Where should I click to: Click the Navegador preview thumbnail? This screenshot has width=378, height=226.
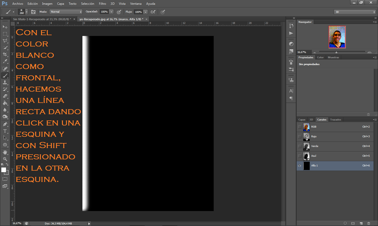(337, 37)
